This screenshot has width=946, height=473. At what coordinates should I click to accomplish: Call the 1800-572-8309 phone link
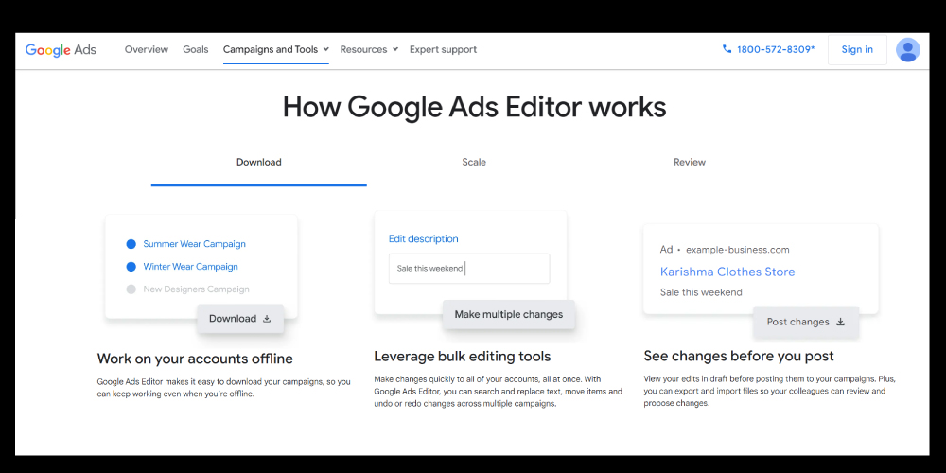(x=776, y=49)
